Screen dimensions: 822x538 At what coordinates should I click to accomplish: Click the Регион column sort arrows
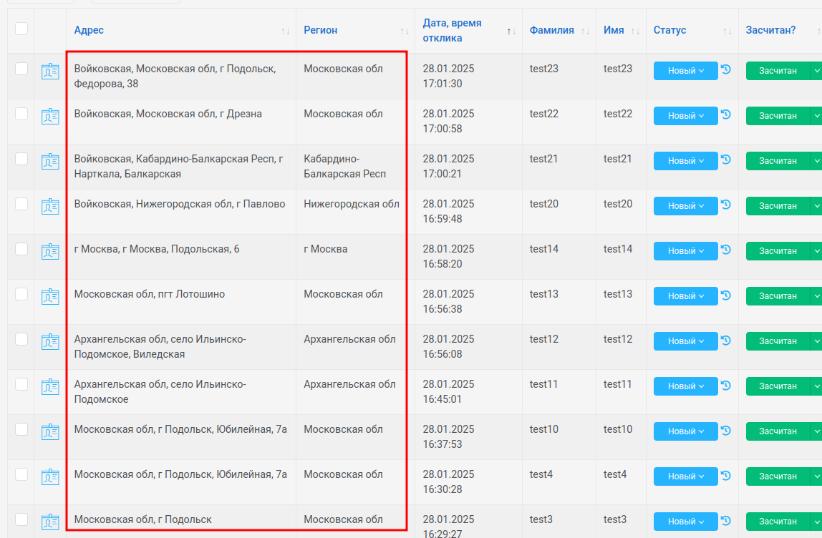tap(405, 31)
